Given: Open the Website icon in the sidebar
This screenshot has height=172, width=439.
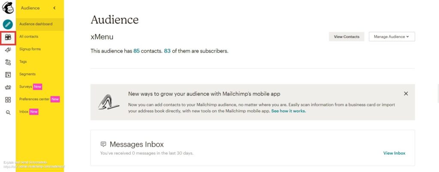Looking at the screenshot, I should click(8, 75).
